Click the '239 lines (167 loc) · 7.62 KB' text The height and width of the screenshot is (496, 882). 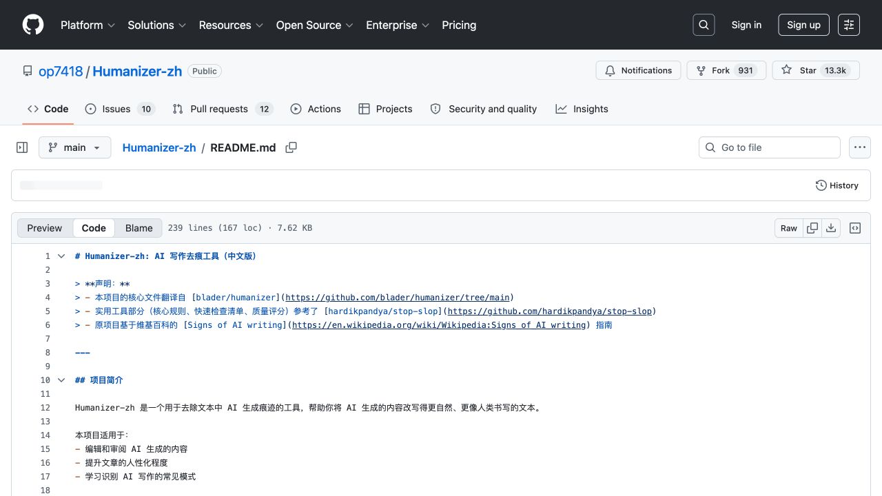coord(240,228)
